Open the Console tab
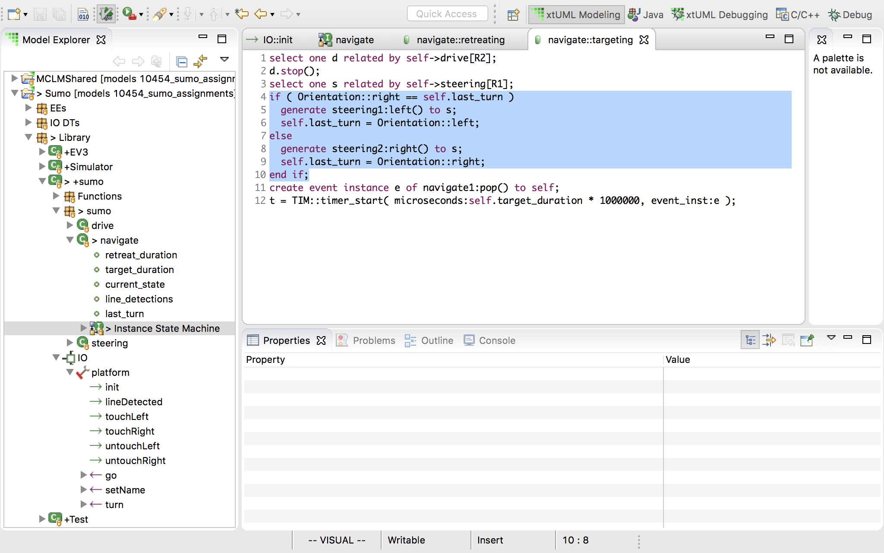 click(489, 340)
